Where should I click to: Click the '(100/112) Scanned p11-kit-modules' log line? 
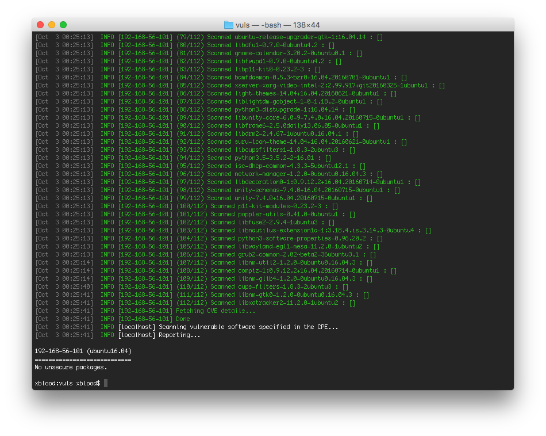point(187,206)
